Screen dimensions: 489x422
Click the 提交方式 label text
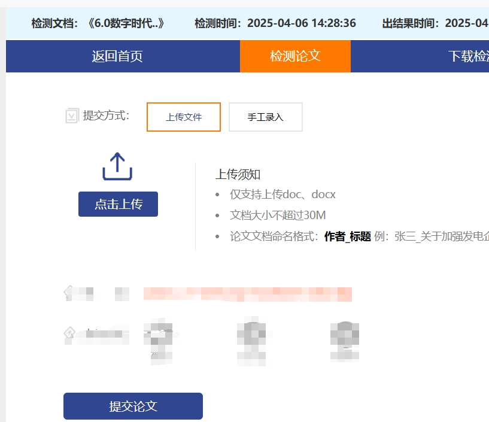pyautogui.click(x=106, y=116)
